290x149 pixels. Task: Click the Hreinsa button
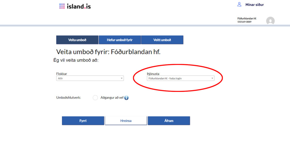[x=126, y=121]
